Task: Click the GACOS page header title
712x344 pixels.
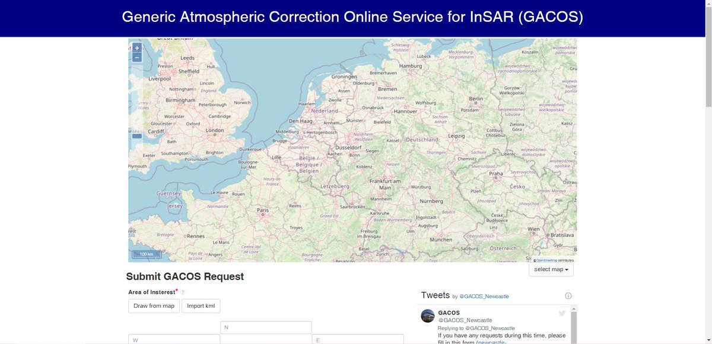Action: 352,17
